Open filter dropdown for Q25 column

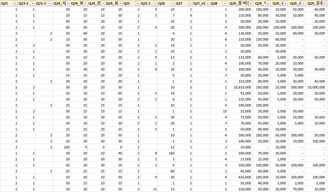click(x=138, y=4)
